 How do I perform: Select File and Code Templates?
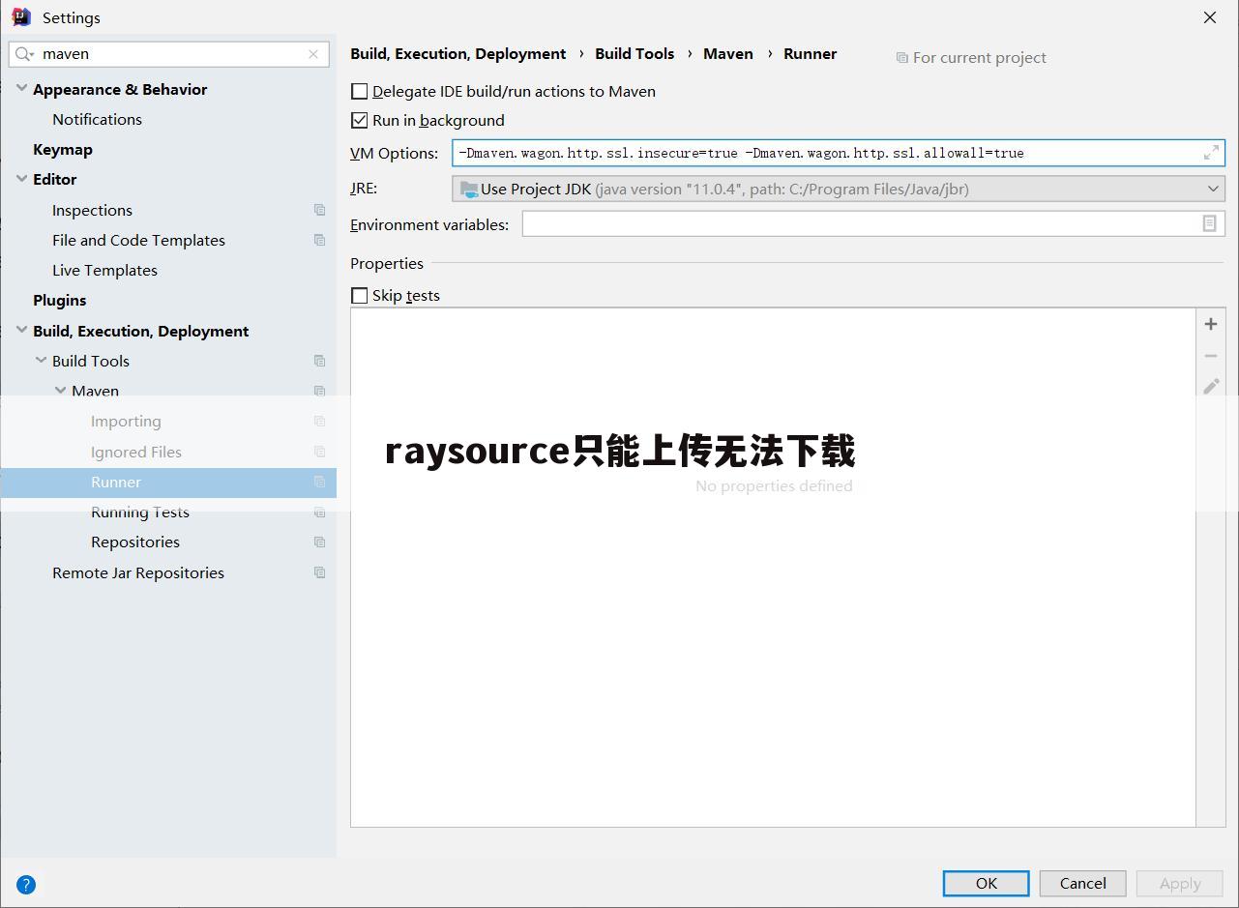[138, 240]
